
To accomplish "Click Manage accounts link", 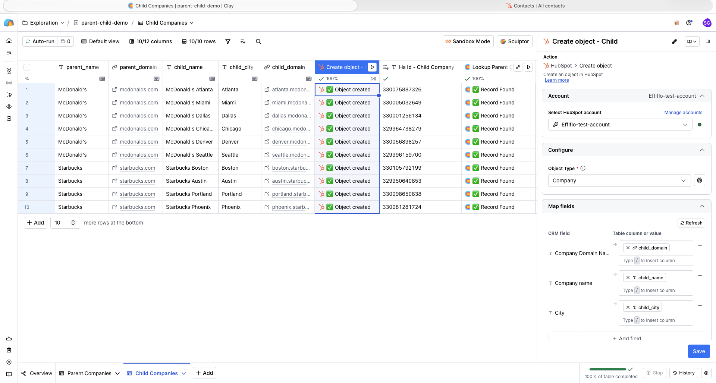I will pyautogui.click(x=683, y=113).
